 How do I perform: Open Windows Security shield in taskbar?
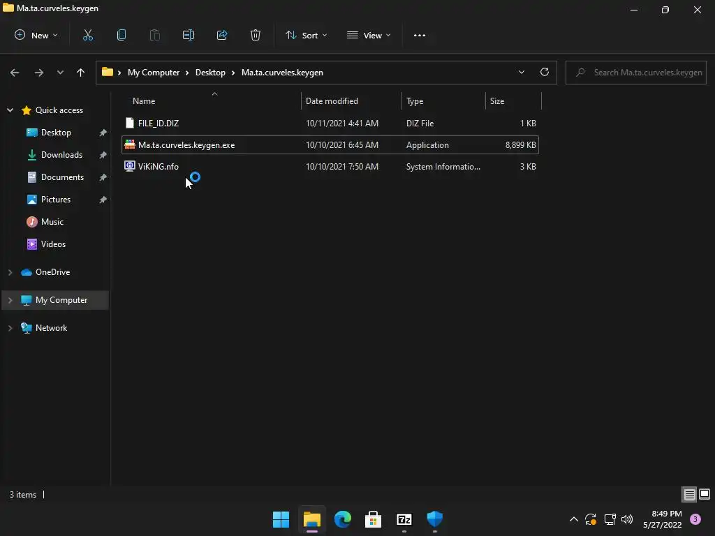point(434,519)
